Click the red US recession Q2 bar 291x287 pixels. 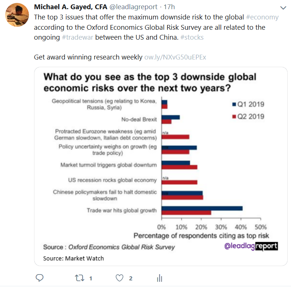pos(180,182)
